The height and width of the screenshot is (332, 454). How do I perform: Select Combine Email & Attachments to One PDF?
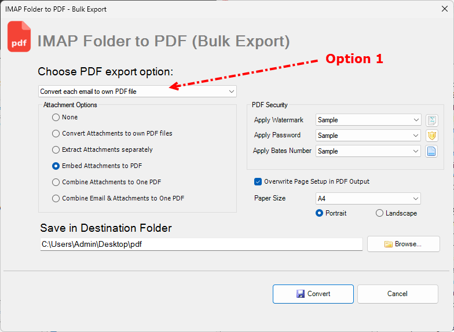56,198
